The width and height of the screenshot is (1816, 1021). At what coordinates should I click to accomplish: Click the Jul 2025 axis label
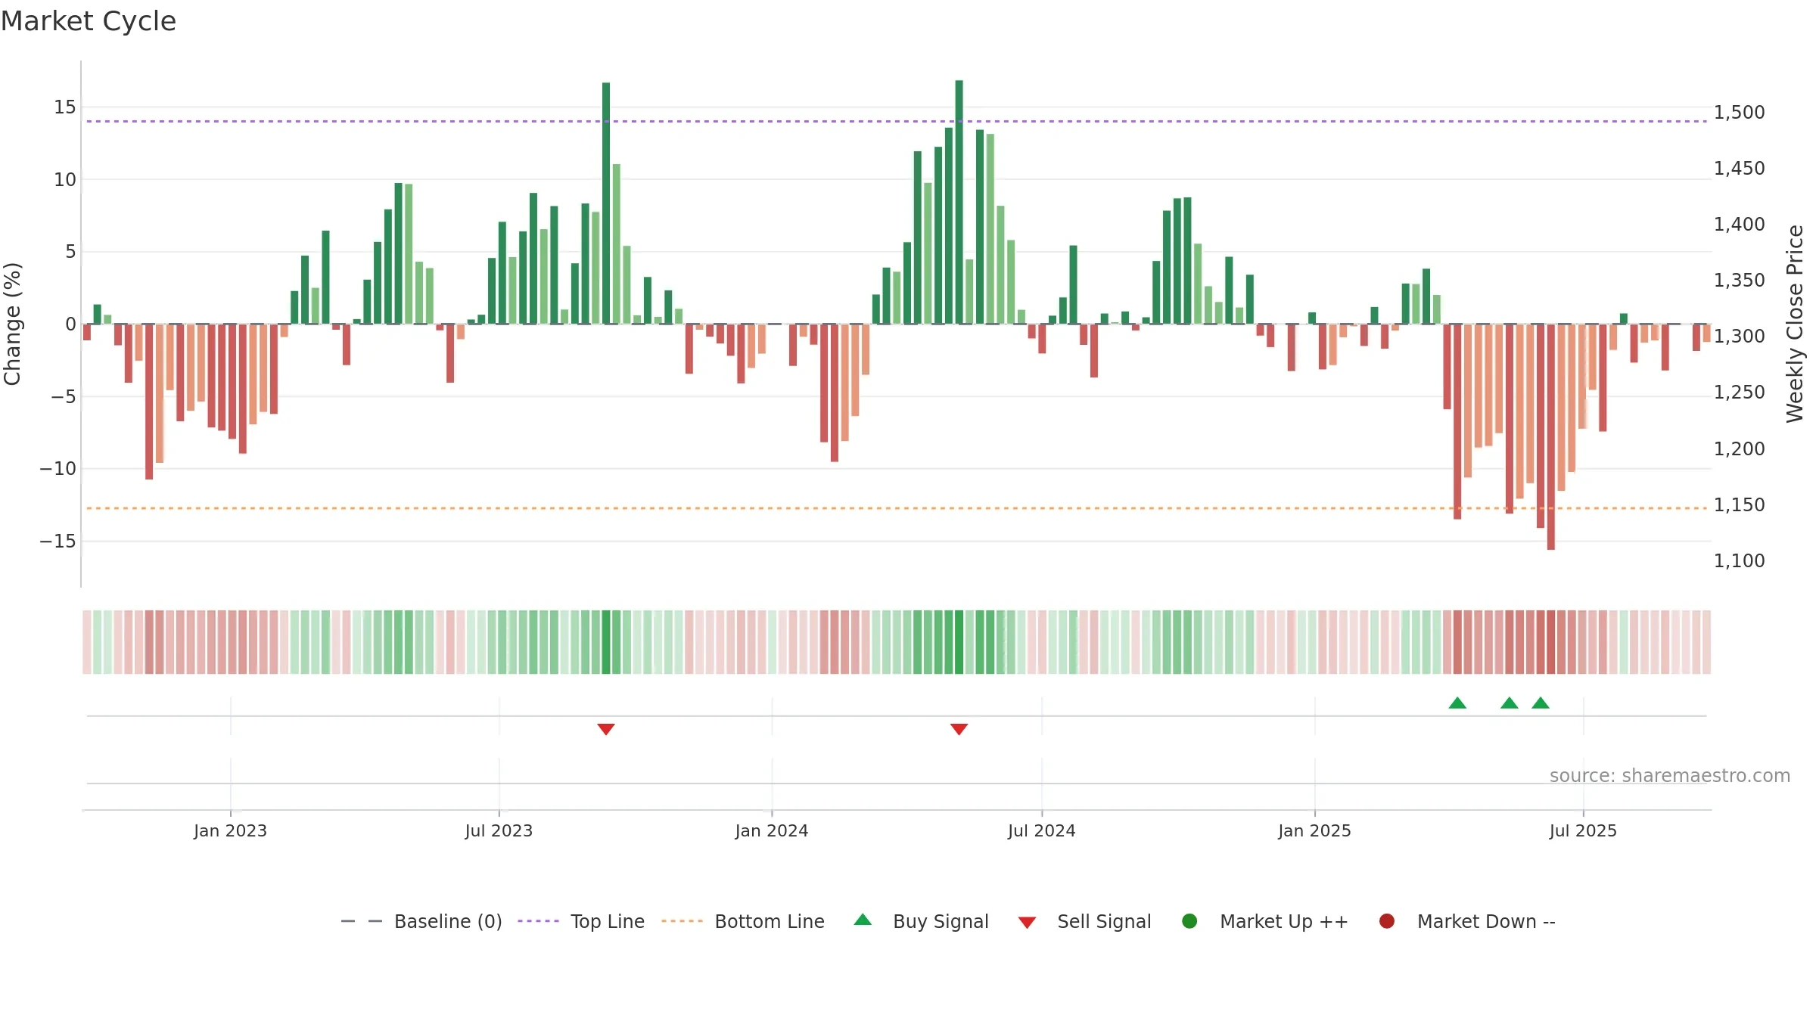pyautogui.click(x=1583, y=831)
